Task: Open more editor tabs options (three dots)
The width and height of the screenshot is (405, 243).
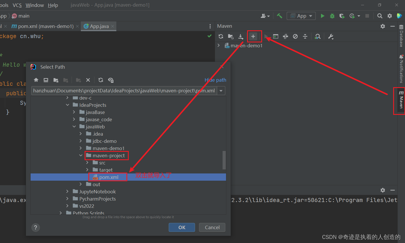Action: [210, 26]
